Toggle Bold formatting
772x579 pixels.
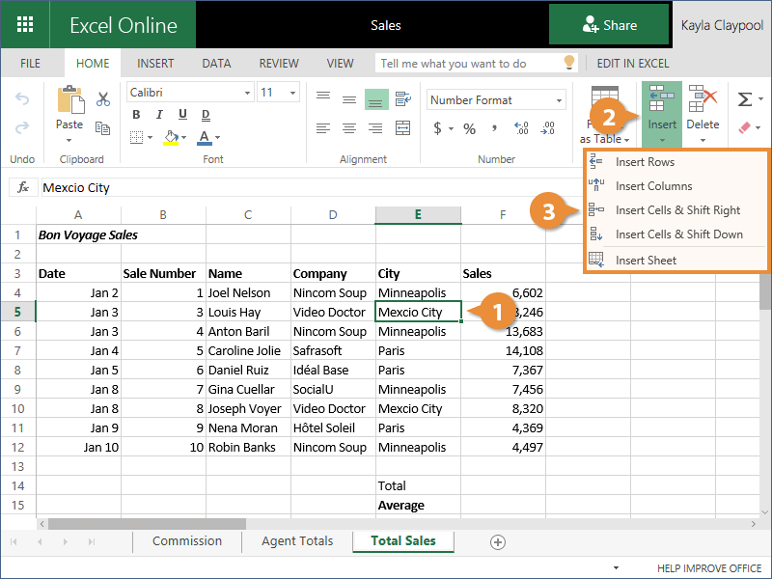pyautogui.click(x=136, y=115)
